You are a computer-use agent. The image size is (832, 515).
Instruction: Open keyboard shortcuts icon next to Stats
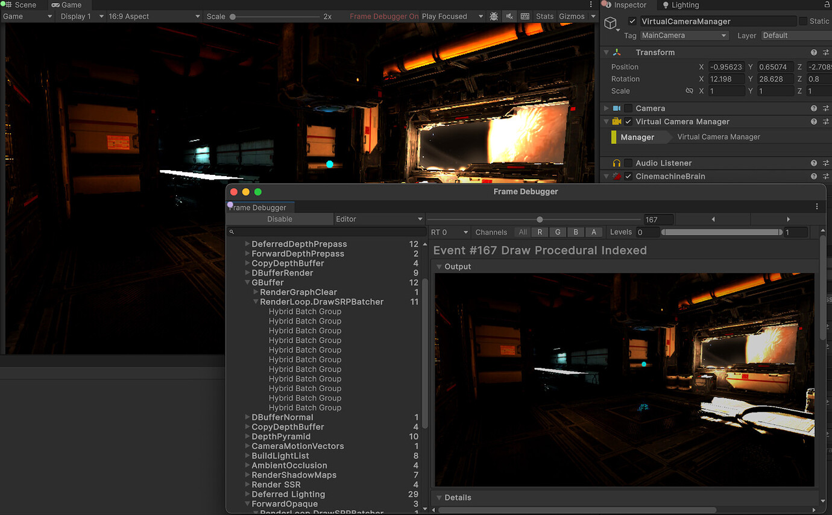tap(525, 16)
